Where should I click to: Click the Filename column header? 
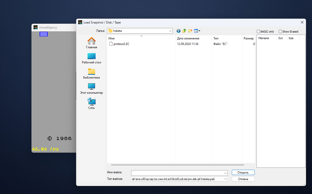267,38
